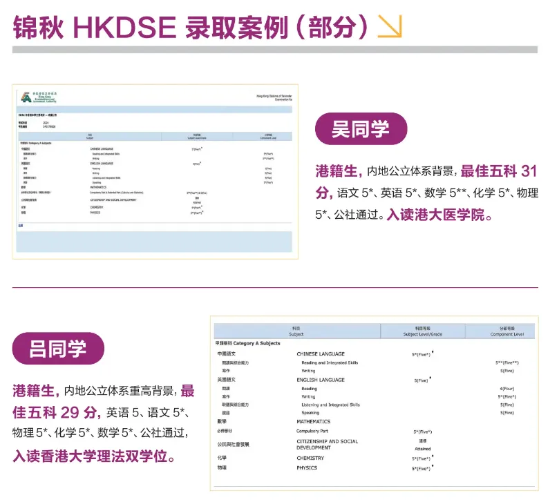The width and height of the screenshot is (559, 504).
Task: Click 'CHEMISTRY' in 吕同学's transcript
Action: coord(310,458)
